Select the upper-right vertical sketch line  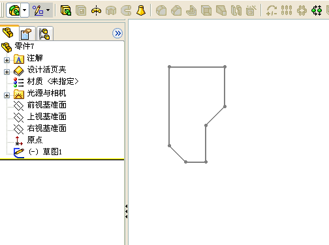point(225,87)
